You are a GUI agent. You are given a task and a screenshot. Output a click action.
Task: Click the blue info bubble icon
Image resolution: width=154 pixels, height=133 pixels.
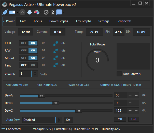pos(59,12)
